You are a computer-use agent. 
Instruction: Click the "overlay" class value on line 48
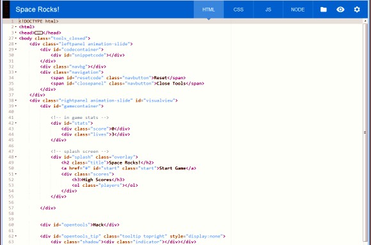tap(123, 157)
